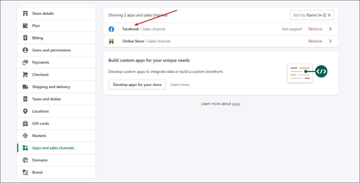Go to Plan settings

coord(56,26)
